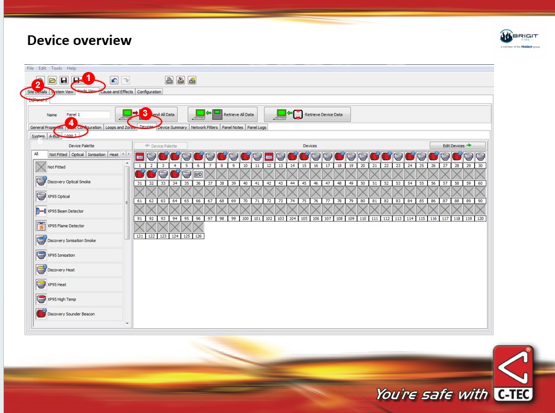Choose Discovery Sounder Beacon from palette
The image size is (555, 413).
(x=41, y=314)
